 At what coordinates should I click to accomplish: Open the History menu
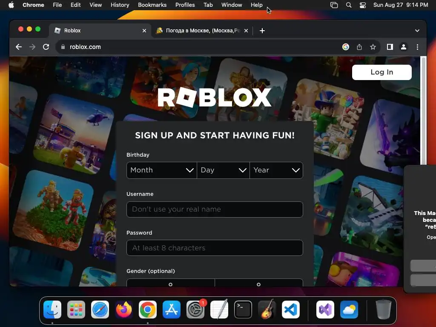click(120, 5)
